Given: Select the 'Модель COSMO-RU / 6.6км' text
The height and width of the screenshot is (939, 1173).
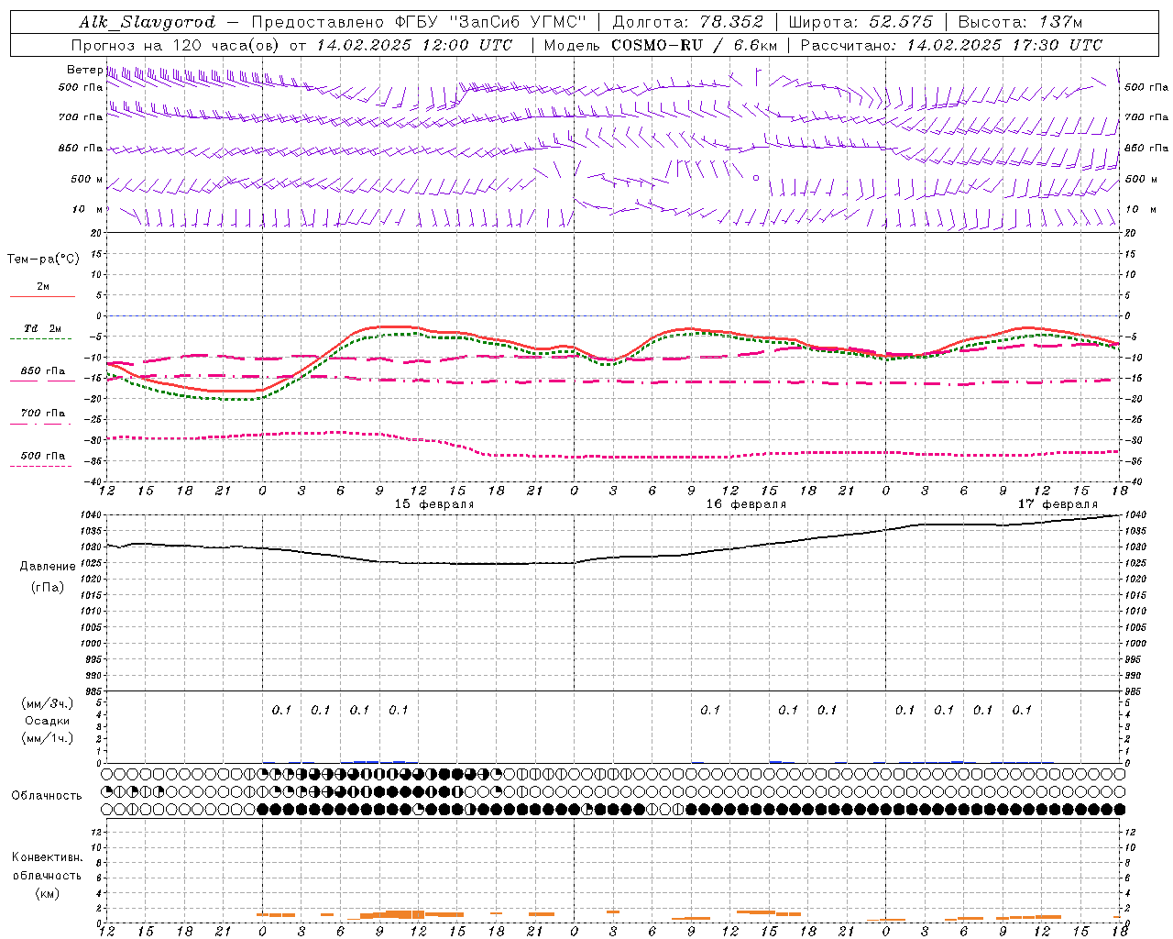Looking at the screenshot, I should tap(660, 45).
